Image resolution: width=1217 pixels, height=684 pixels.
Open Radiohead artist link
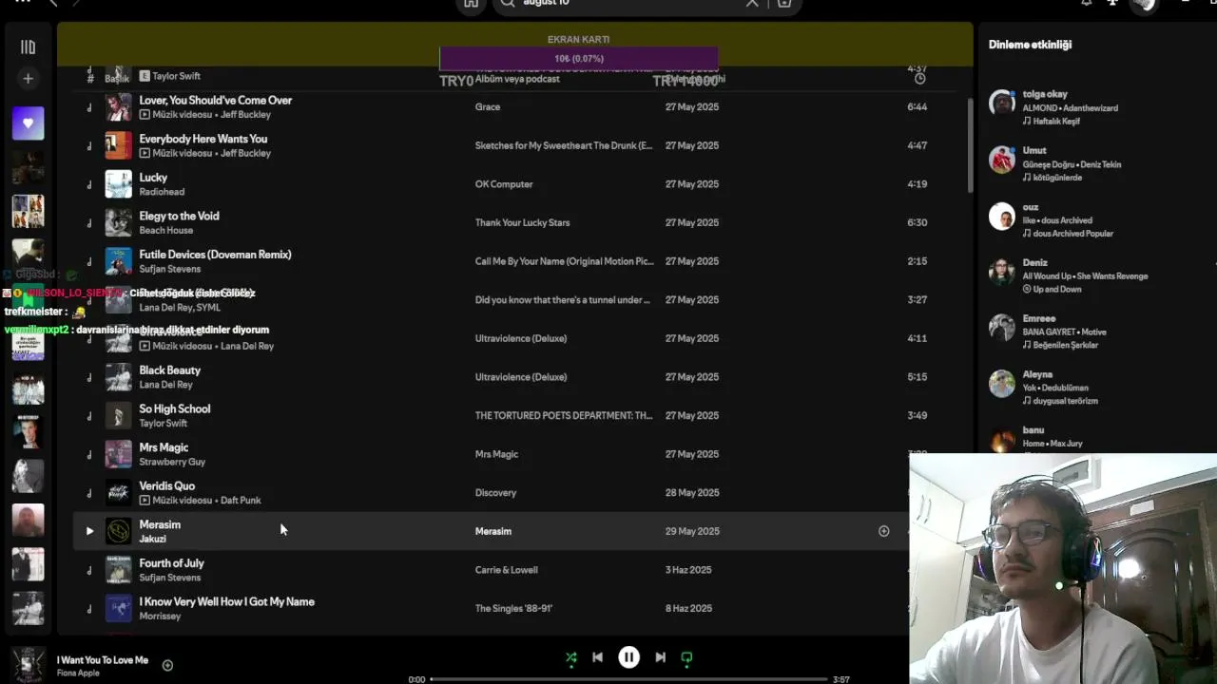click(162, 192)
